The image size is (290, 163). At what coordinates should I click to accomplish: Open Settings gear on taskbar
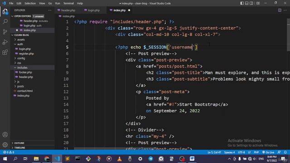click(x=140, y=159)
